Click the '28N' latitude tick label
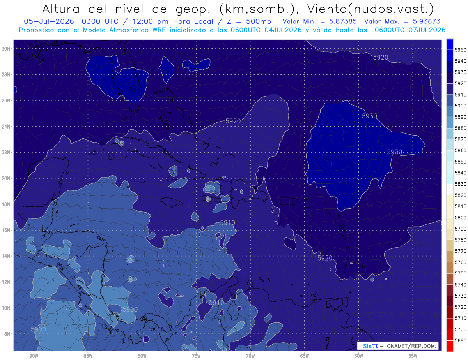This screenshot has height=361, width=468. point(6,74)
